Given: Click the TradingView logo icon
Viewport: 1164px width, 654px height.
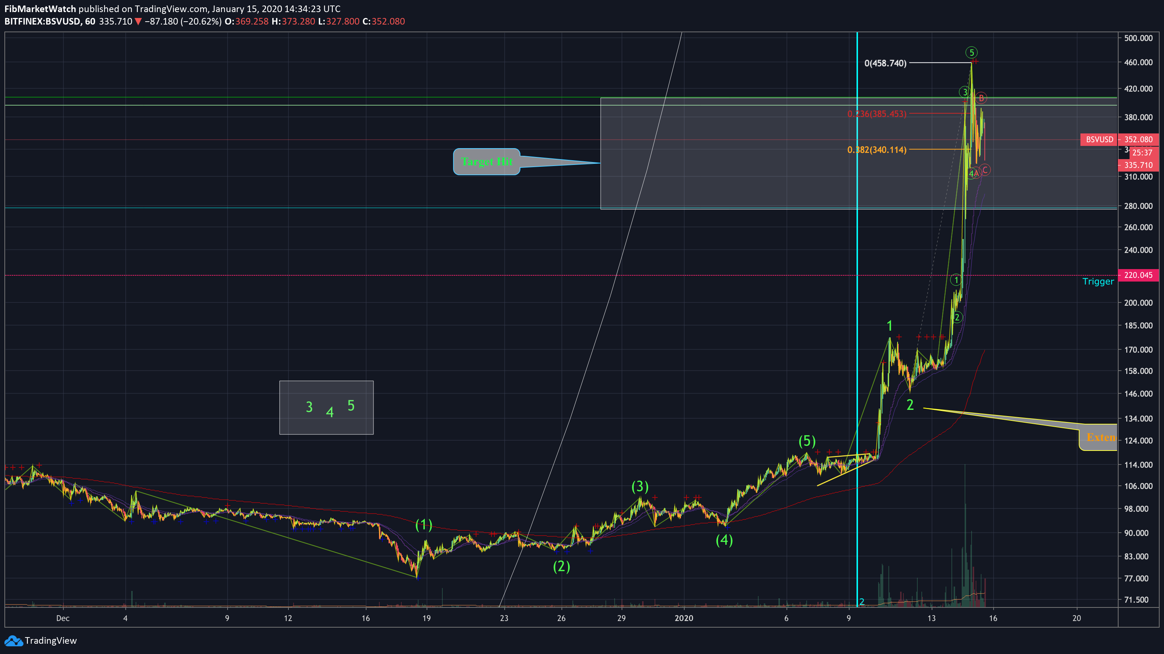Looking at the screenshot, I should pos(13,640).
